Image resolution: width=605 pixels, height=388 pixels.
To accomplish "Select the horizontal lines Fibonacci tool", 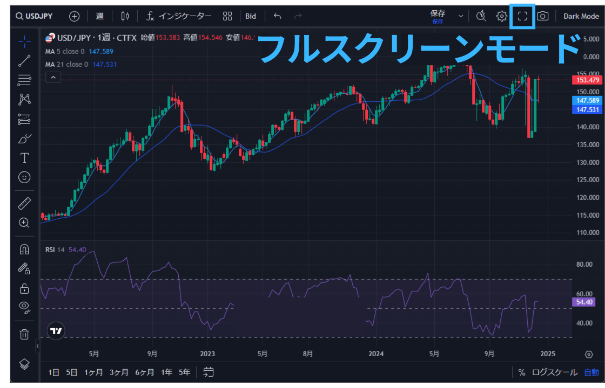I will point(24,80).
